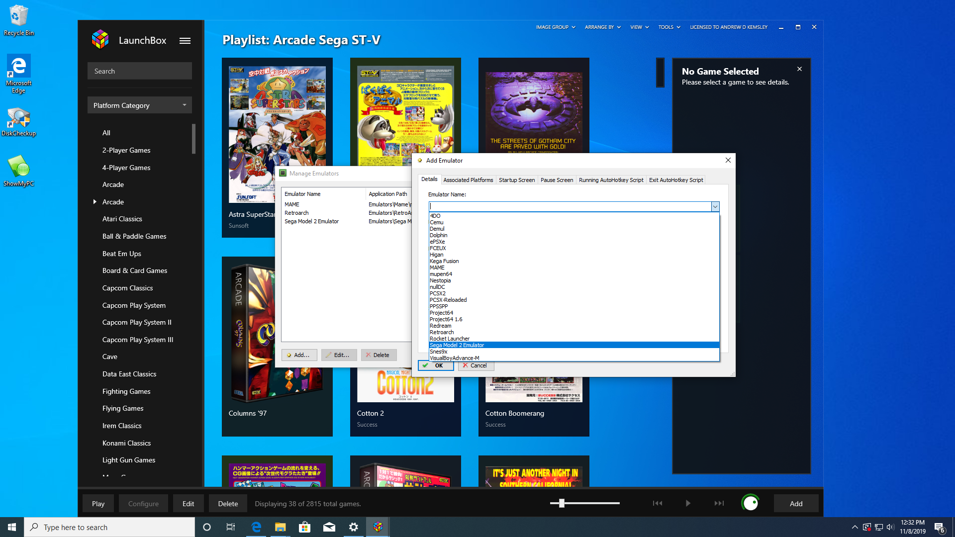Cancel the Add Emulator dialog
955x537 pixels.
pyautogui.click(x=476, y=365)
